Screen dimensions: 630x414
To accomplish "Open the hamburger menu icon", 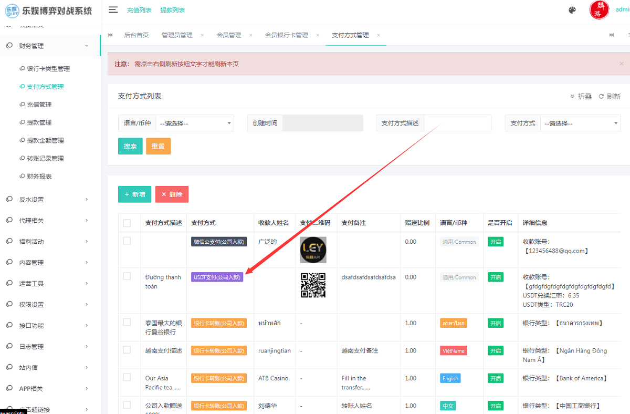I will tap(113, 9).
